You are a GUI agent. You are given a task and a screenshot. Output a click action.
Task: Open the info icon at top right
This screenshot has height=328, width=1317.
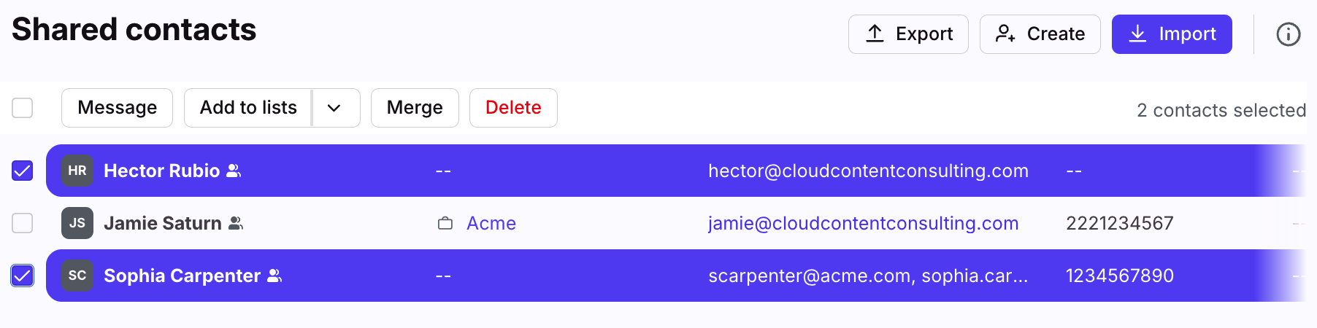click(1288, 34)
